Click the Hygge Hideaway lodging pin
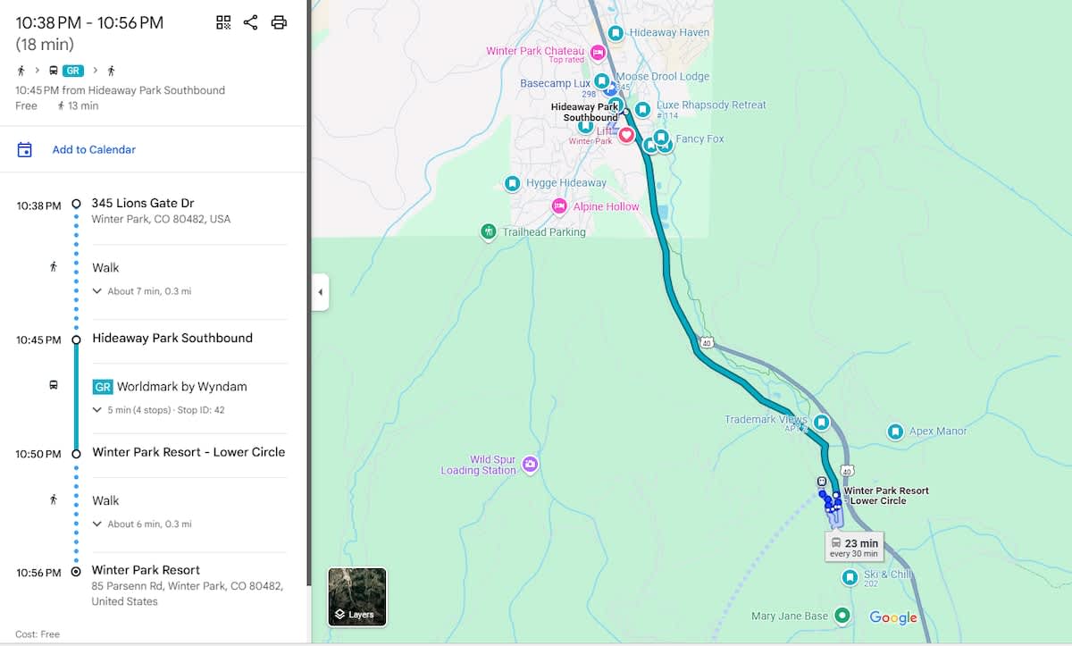This screenshot has height=646, width=1072. pyautogui.click(x=512, y=183)
